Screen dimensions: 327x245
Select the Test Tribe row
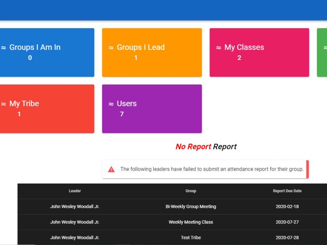point(191,237)
